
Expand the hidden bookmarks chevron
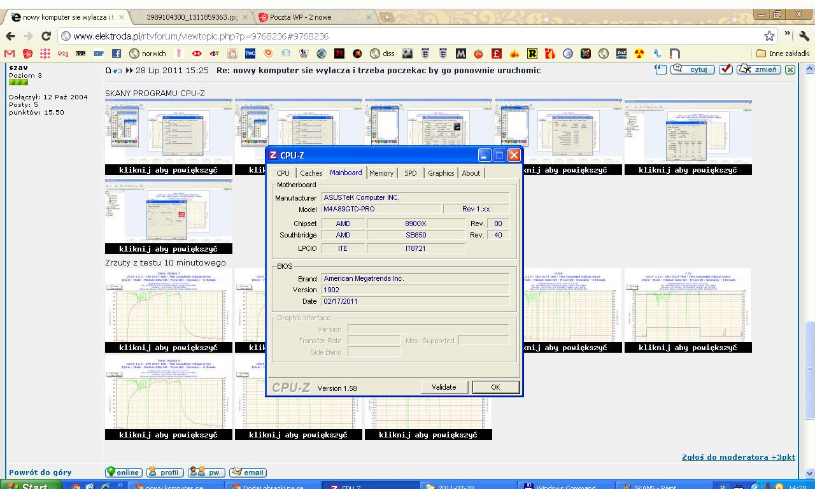pos(788,34)
